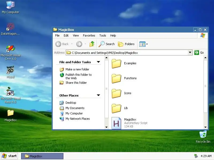Open the Start menu

pos(9,156)
